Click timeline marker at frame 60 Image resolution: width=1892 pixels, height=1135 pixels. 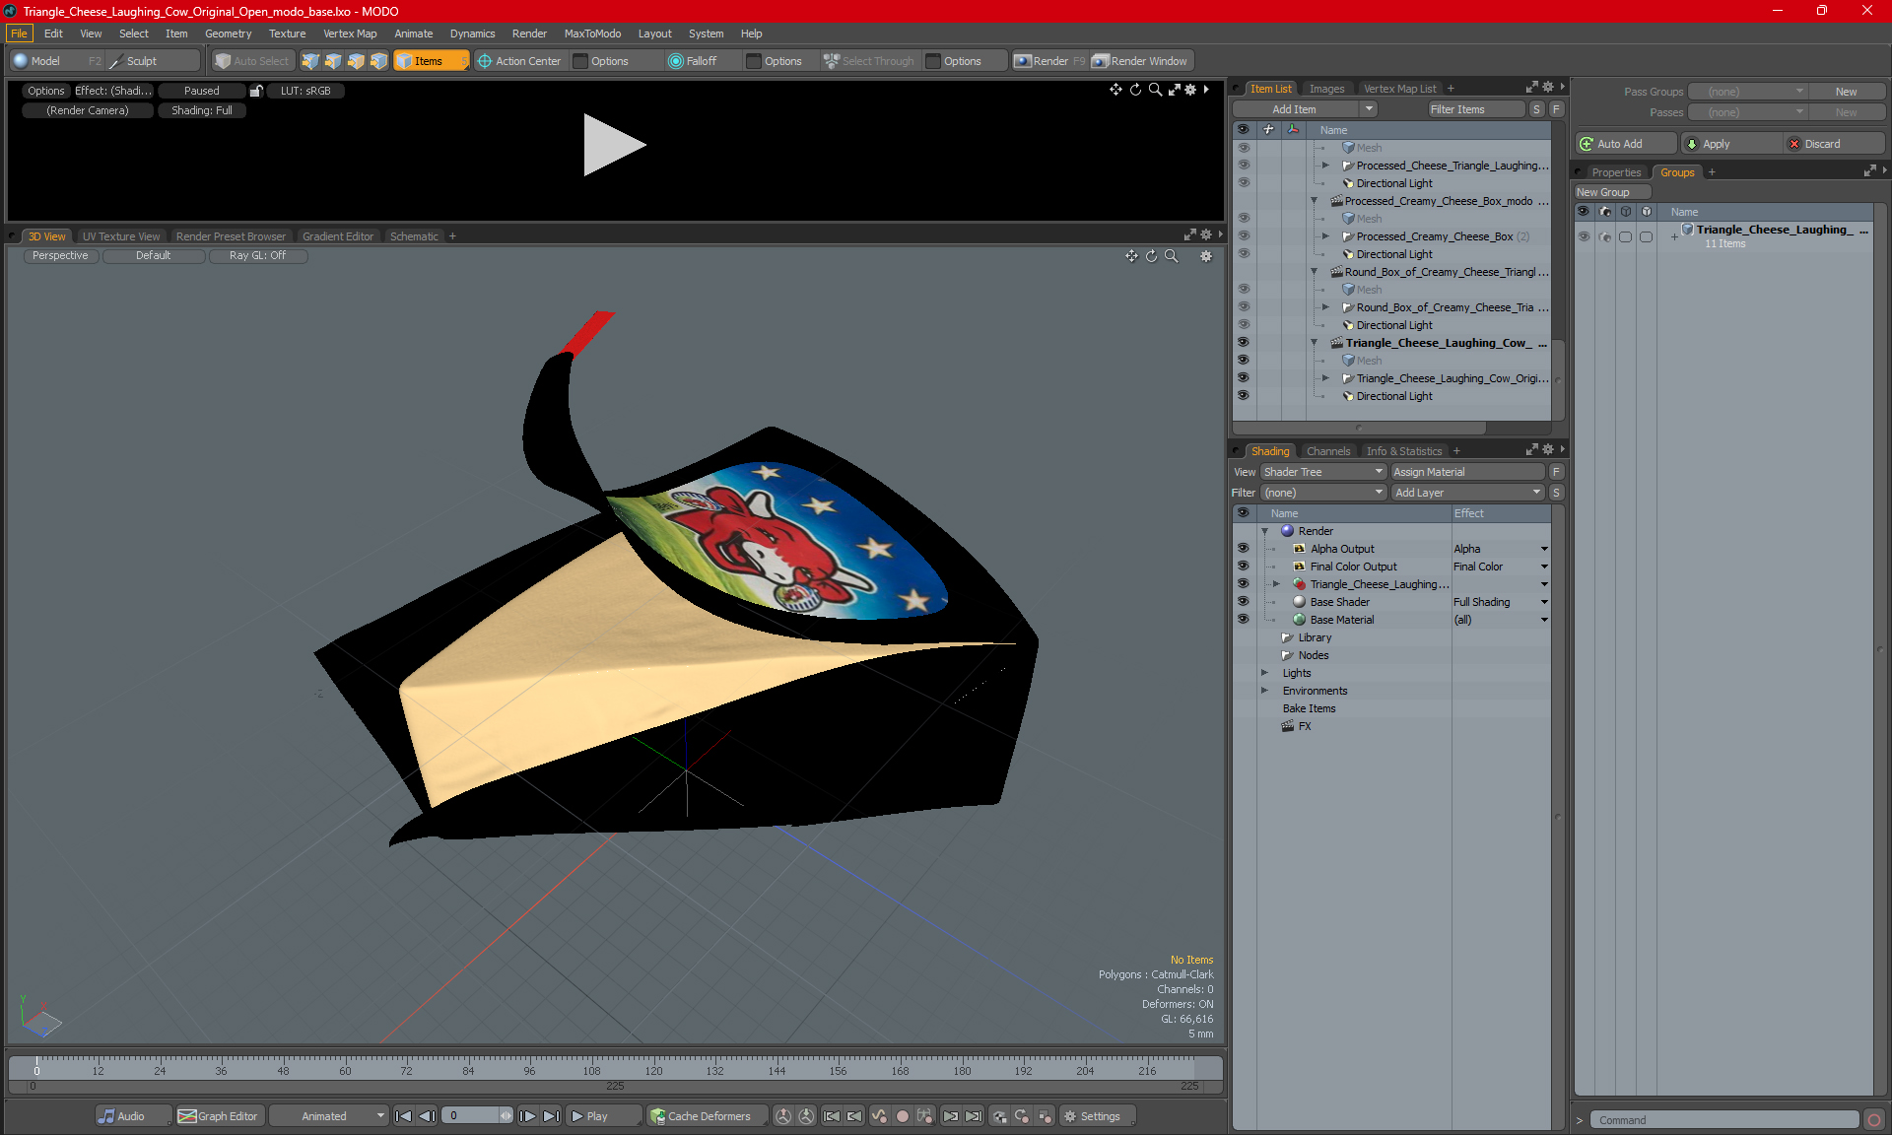[x=345, y=1070]
